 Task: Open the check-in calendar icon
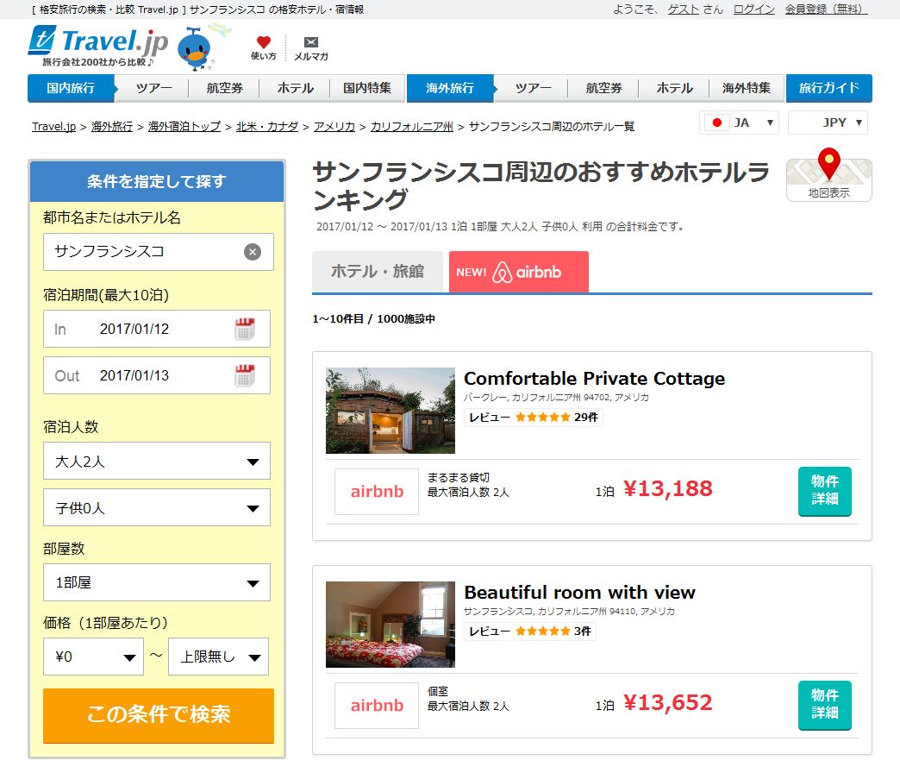(245, 329)
